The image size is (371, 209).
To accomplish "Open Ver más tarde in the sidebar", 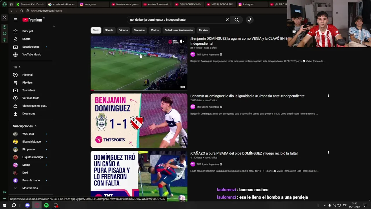I will [31, 98].
